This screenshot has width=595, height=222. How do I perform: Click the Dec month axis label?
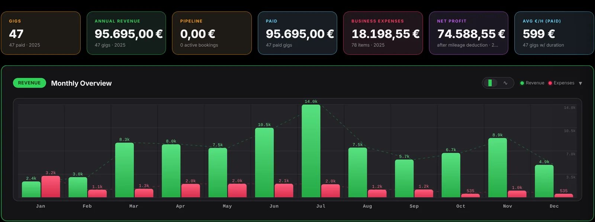[x=554, y=206]
